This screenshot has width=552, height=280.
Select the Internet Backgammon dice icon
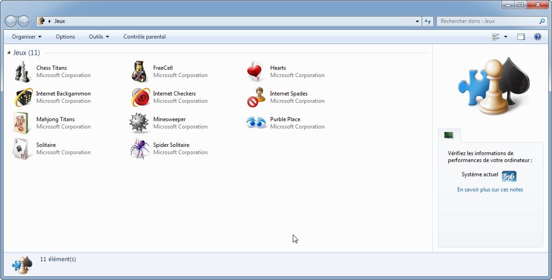click(23, 97)
